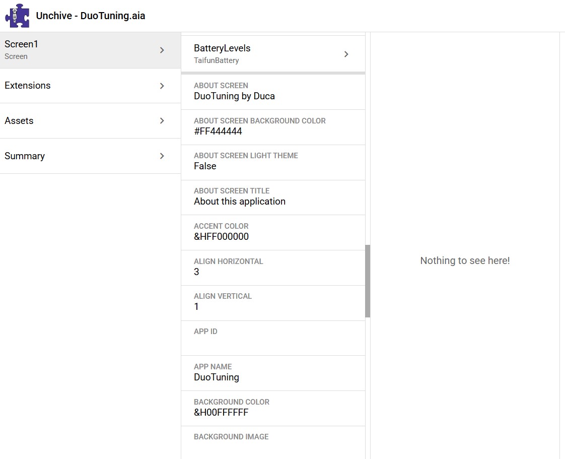
Task: Open BatteryLevels component chevron
Action: [346, 54]
